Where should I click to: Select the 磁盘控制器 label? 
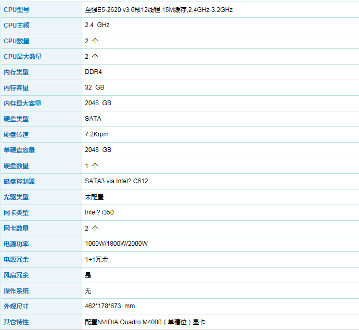19,182
